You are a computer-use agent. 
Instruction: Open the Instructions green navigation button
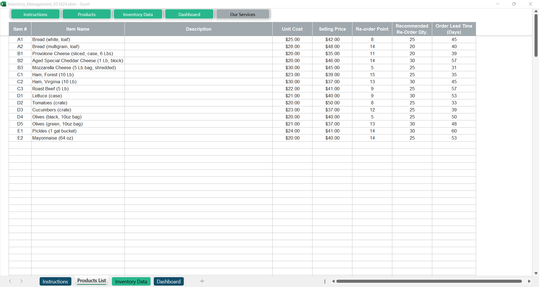point(35,14)
